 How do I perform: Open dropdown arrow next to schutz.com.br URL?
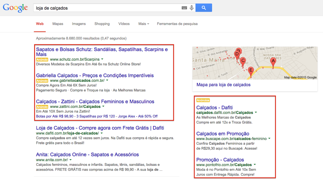103,59
